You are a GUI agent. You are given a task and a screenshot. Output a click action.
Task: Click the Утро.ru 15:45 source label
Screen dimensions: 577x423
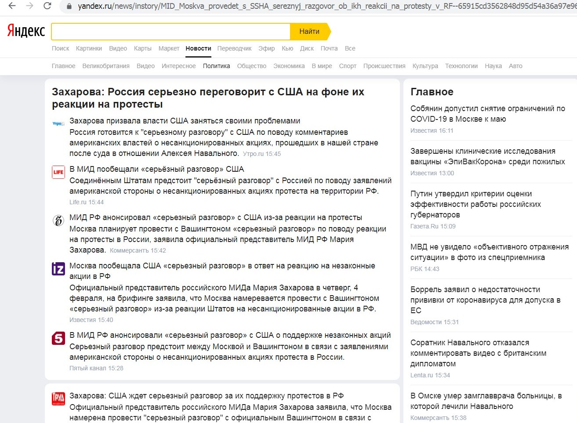262,154
